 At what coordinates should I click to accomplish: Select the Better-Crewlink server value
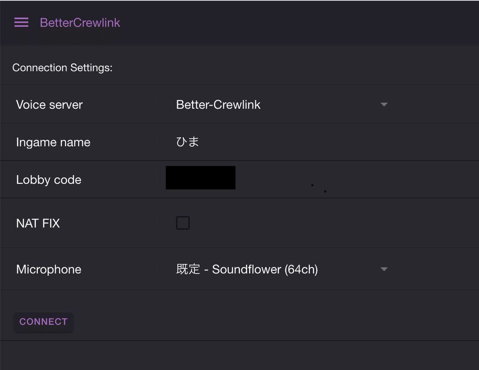coord(218,104)
